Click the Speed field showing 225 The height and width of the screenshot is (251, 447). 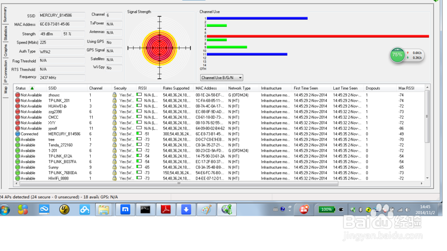pos(62,42)
